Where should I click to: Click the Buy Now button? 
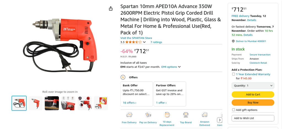253,102
